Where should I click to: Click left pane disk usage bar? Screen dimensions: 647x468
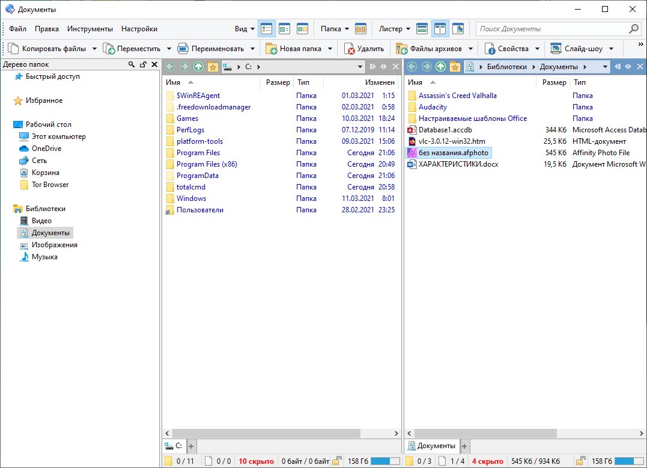tap(386, 461)
